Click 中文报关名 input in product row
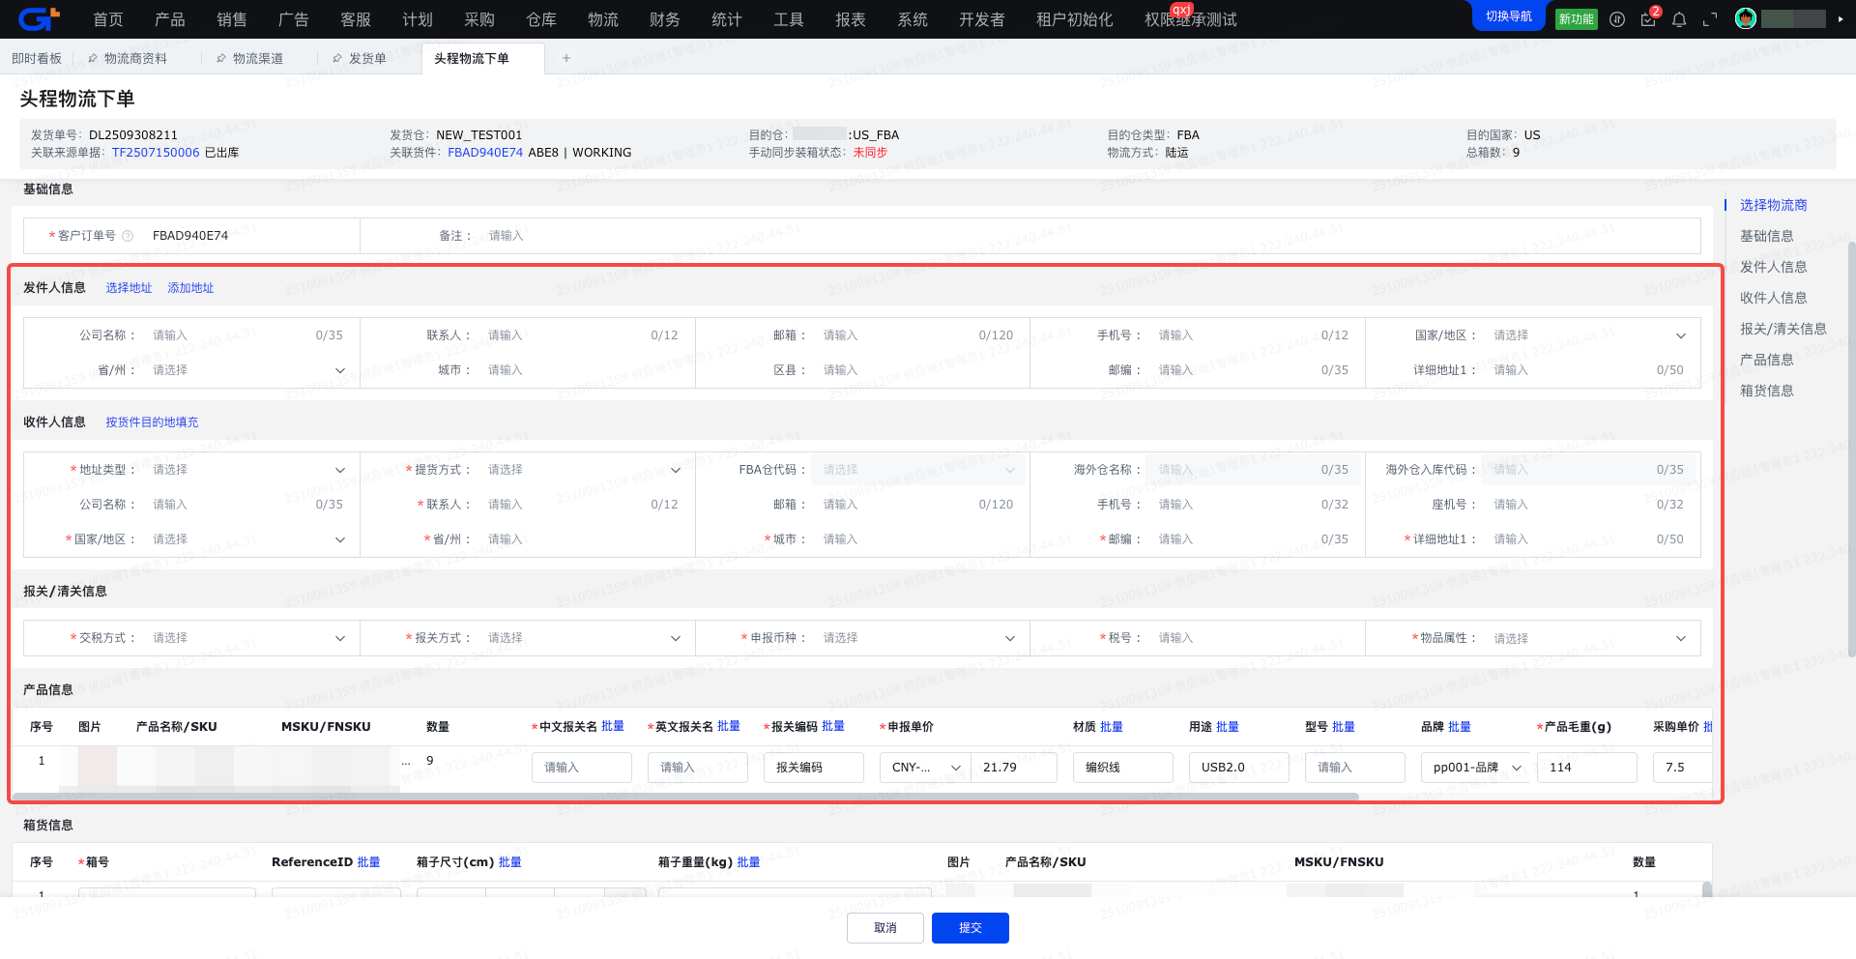The height and width of the screenshot is (959, 1856). point(582,768)
